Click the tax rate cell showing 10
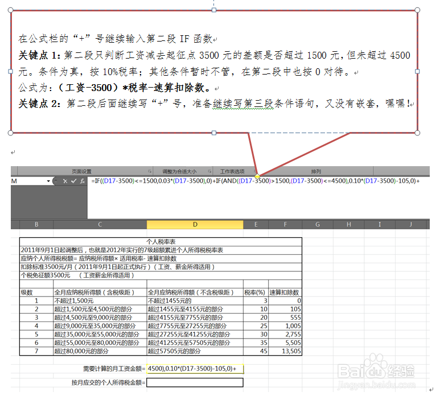The width and height of the screenshot is (440, 400). (x=256, y=310)
